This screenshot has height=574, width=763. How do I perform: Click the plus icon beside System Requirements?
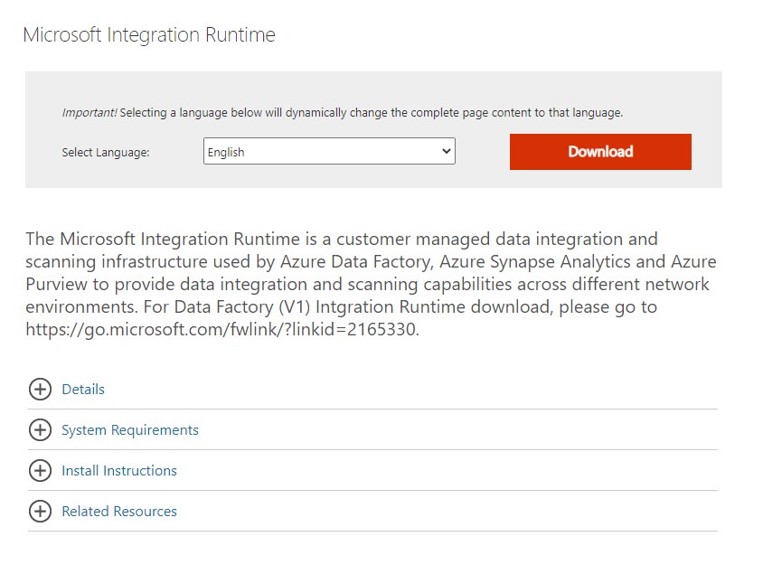[40, 430]
